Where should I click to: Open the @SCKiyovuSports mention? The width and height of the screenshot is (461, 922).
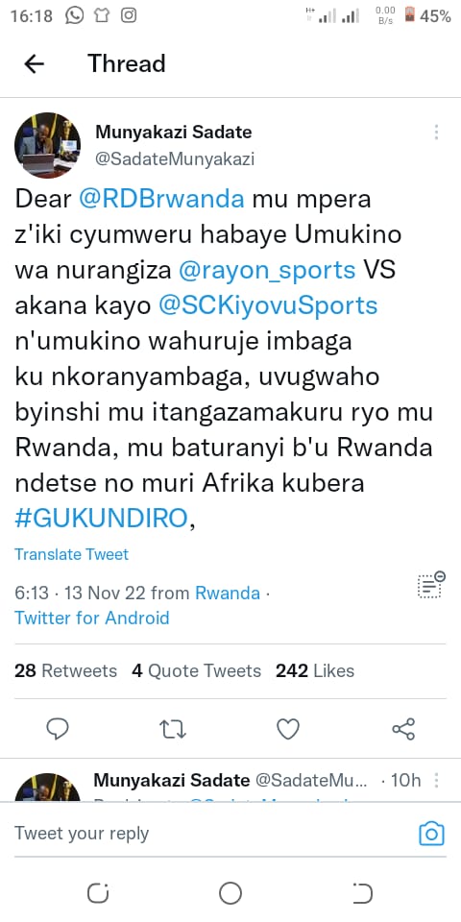click(x=268, y=305)
